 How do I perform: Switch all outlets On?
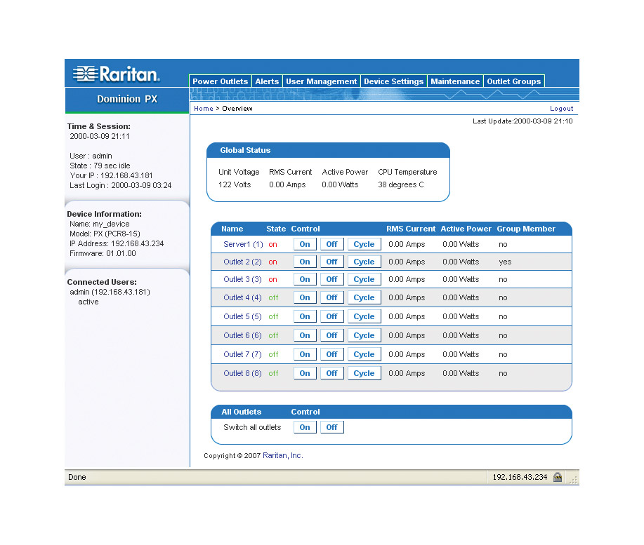pyautogui.click(x=305, y=427)
